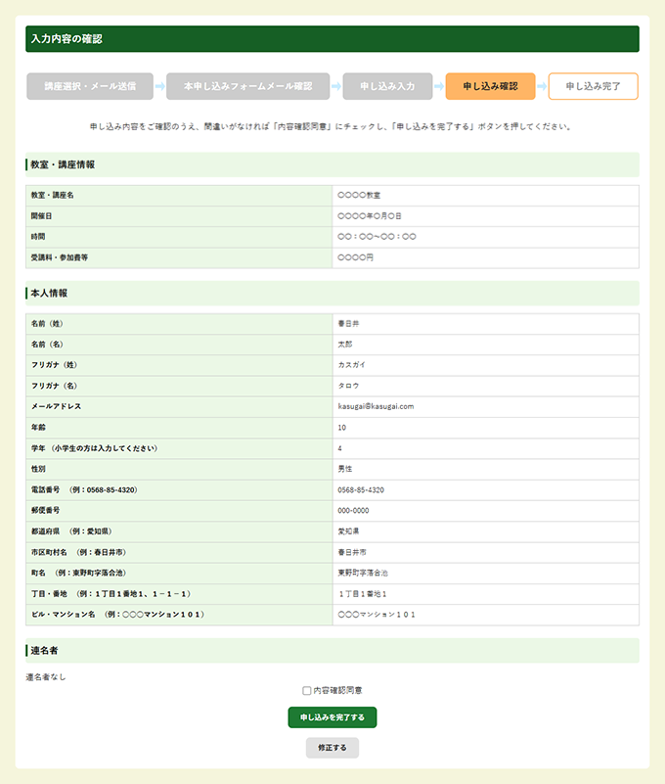Click arrow just before 申し込み完了 step
Image resolution: width=665 pixels, height=784 pixels.
point(542,86)
